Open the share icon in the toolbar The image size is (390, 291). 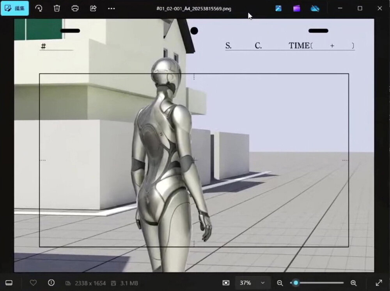[x=93, y=8]
